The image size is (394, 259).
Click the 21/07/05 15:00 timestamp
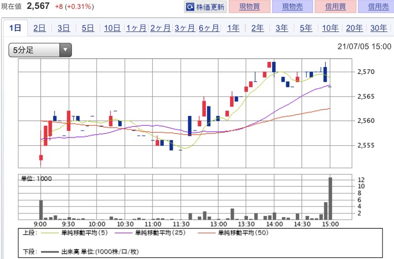(x=365, y=47)
